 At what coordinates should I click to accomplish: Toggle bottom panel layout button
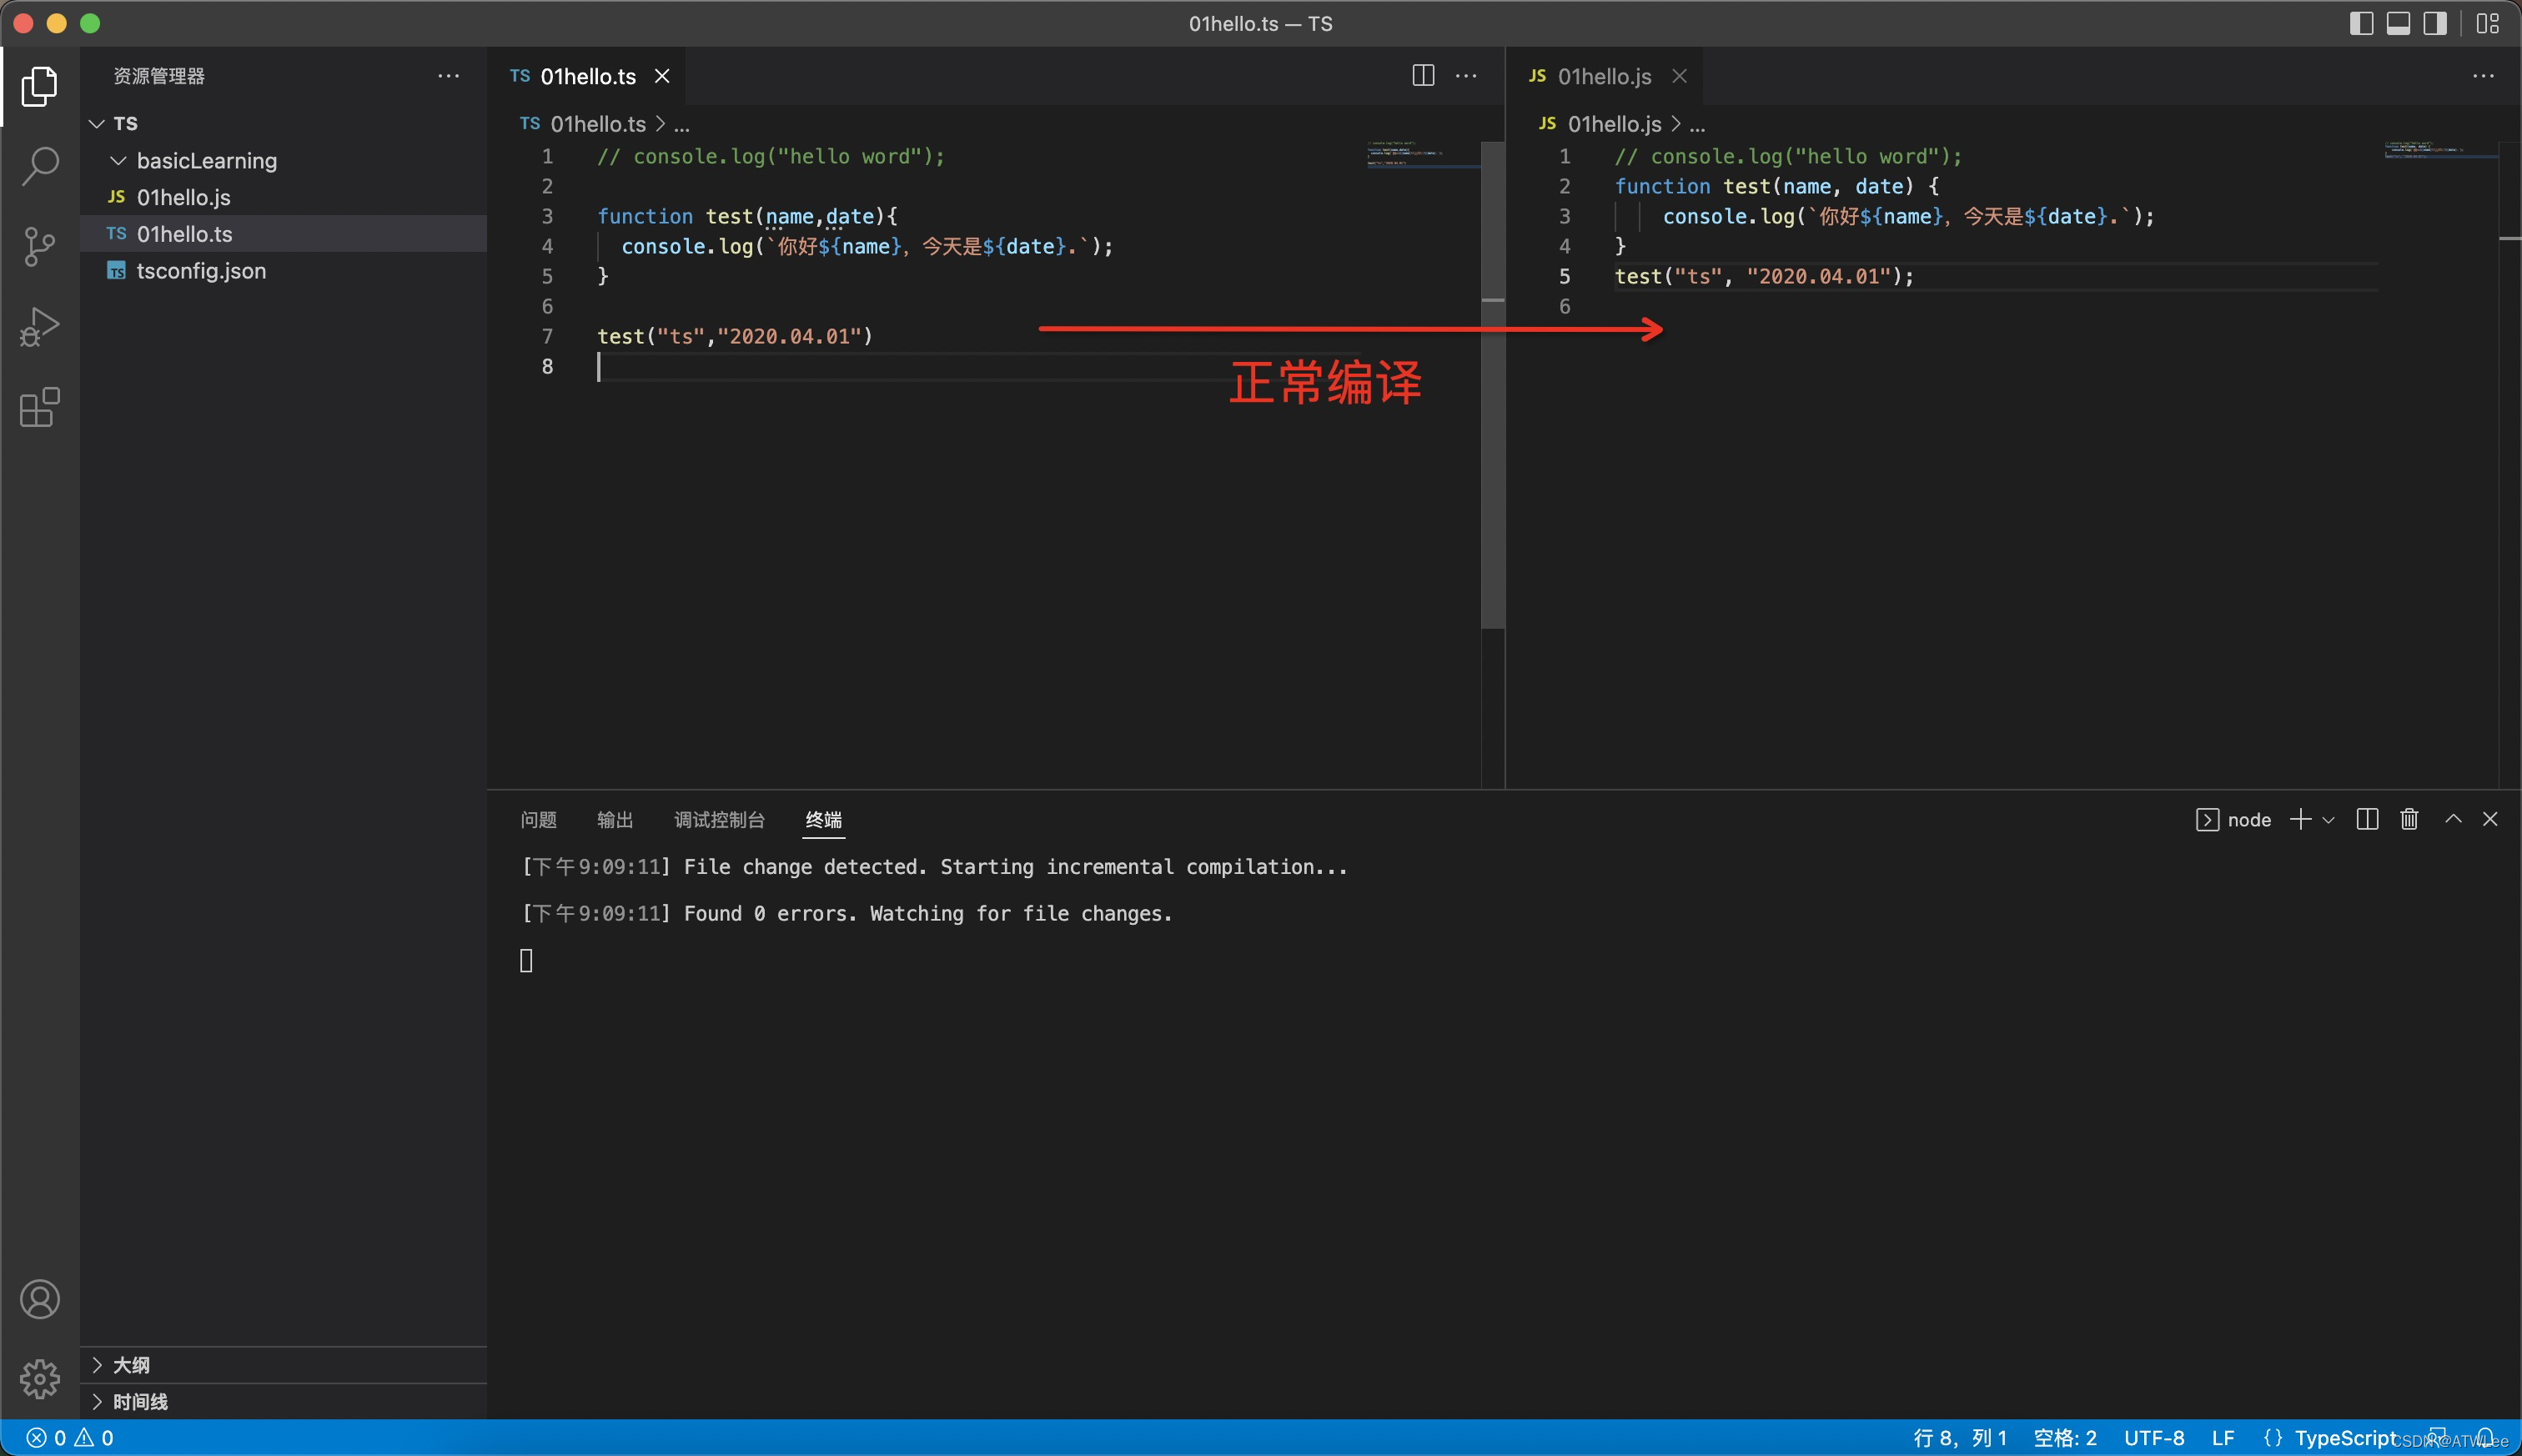click(x=2398, y=23)
